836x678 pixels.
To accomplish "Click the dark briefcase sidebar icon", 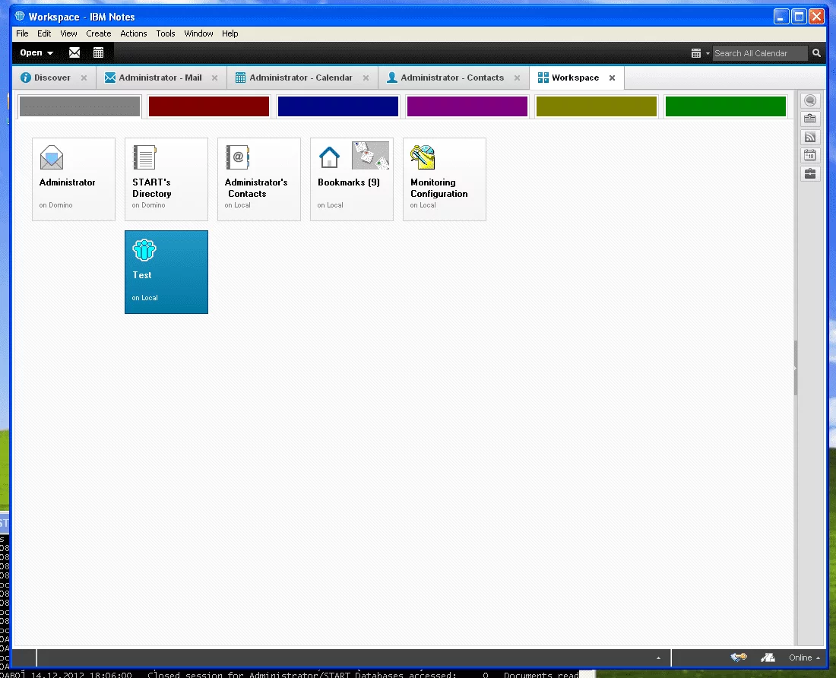I will click(x=810, y=174).
